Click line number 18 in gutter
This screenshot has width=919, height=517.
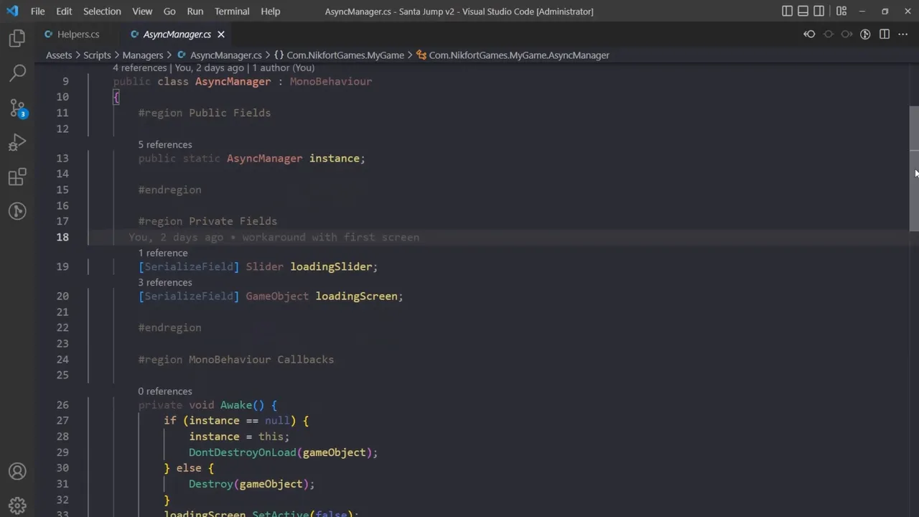coord(62,237)
